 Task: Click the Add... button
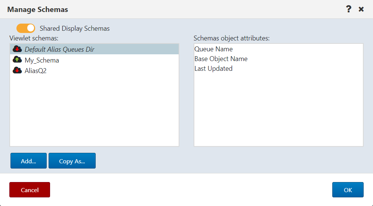28,161
